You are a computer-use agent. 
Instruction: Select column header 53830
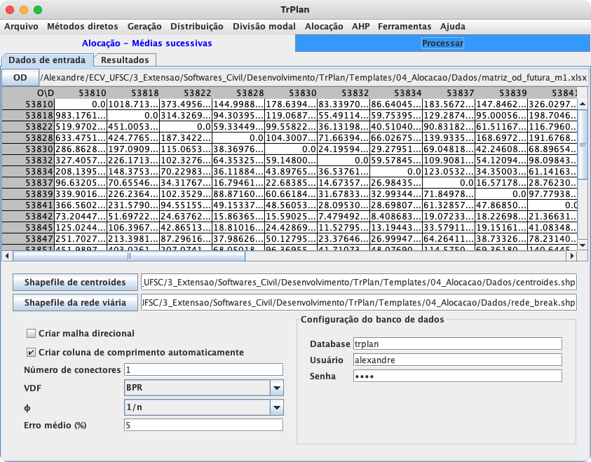pos(292,93)
